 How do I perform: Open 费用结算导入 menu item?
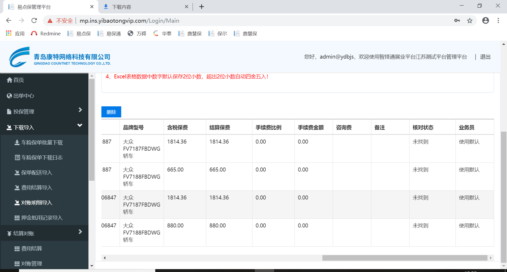click(x=36, y=188)
